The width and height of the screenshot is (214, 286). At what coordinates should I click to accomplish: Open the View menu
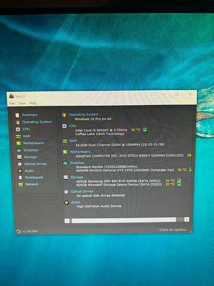(x=22, y=103)
